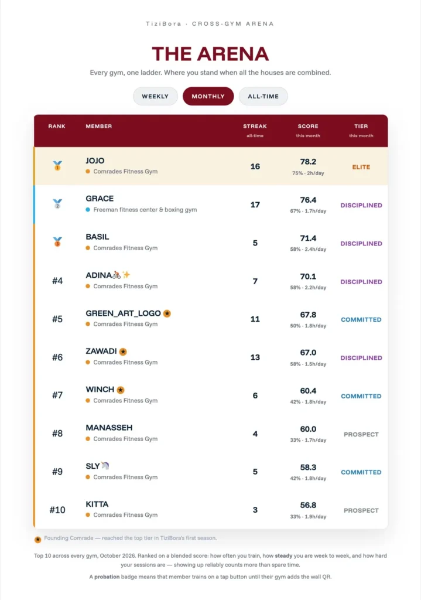Click the COMMITTED tier label for GREEN_ART_LOGO

click(361, 320)
